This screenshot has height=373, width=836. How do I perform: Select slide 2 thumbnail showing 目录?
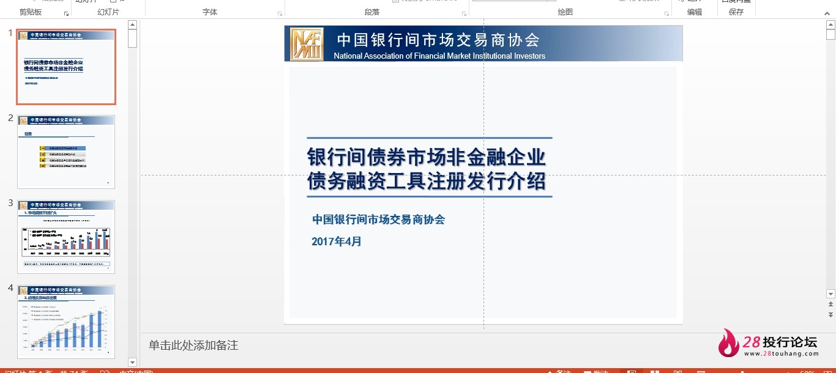(x=66, y=152)
